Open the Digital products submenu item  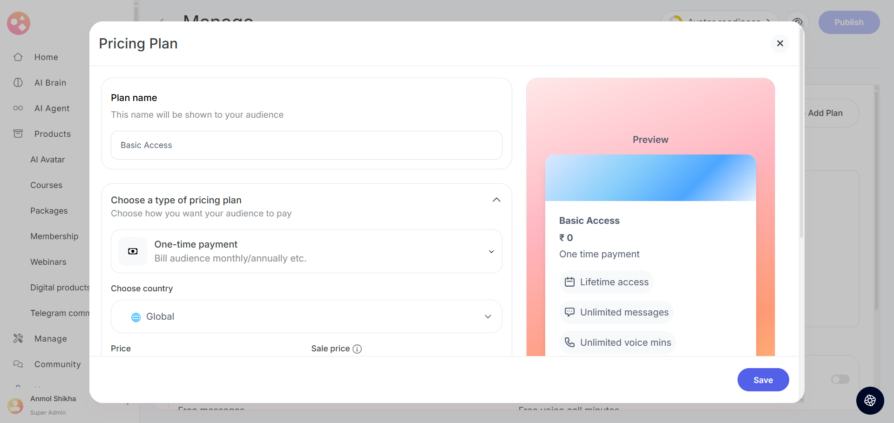pos(60,288)
